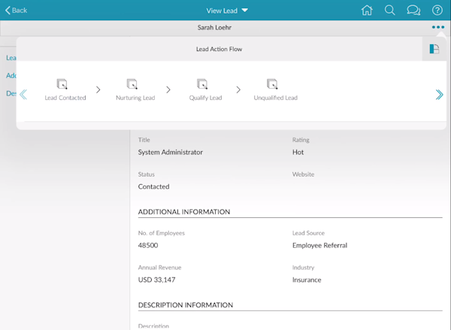Select the Qualify Lead action step

(x=204, y=89)
